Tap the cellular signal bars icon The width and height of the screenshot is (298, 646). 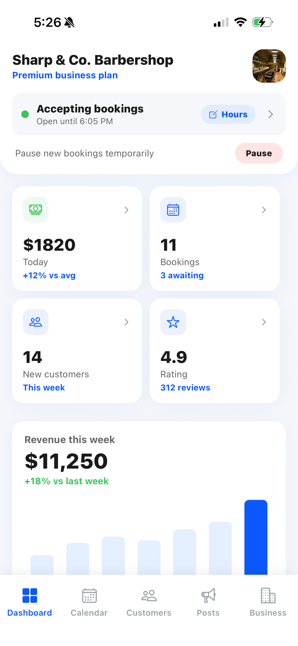click(221, 22)
